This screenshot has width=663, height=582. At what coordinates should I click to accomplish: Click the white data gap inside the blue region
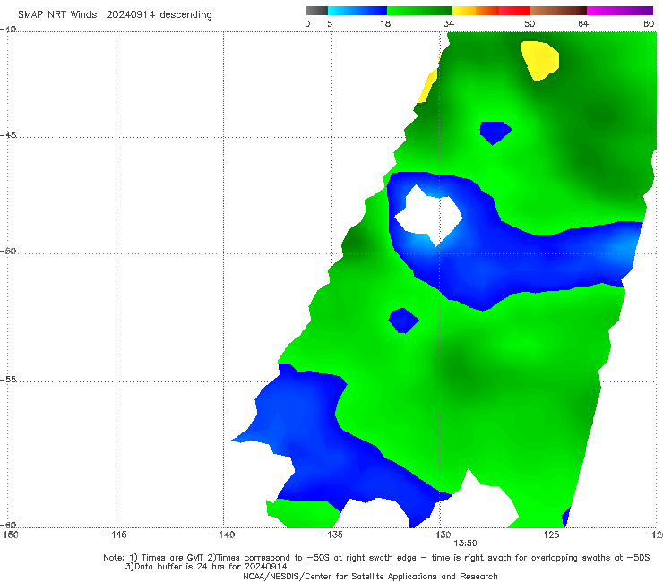coord(428,216)
